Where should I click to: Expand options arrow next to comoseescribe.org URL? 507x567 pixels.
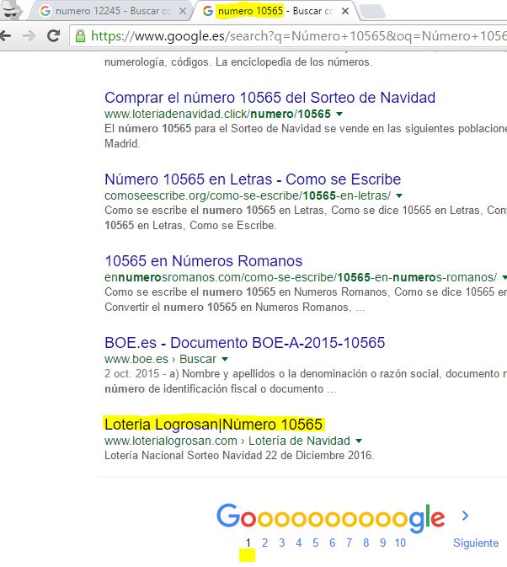tap(399, 196)
